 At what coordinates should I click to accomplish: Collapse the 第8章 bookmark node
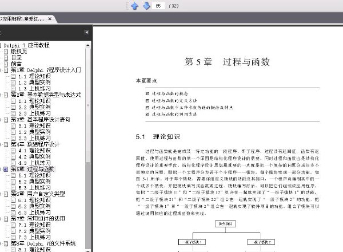(1, 243)
